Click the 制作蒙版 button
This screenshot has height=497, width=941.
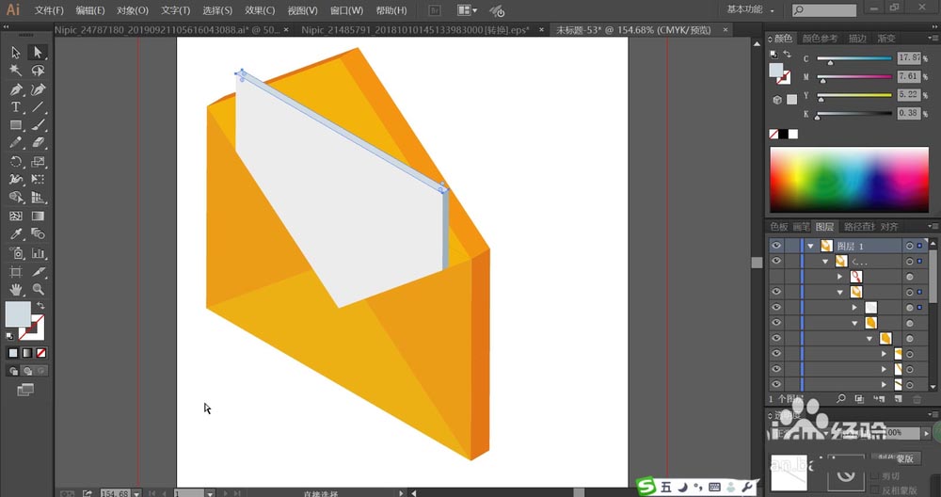coord(897,458)
